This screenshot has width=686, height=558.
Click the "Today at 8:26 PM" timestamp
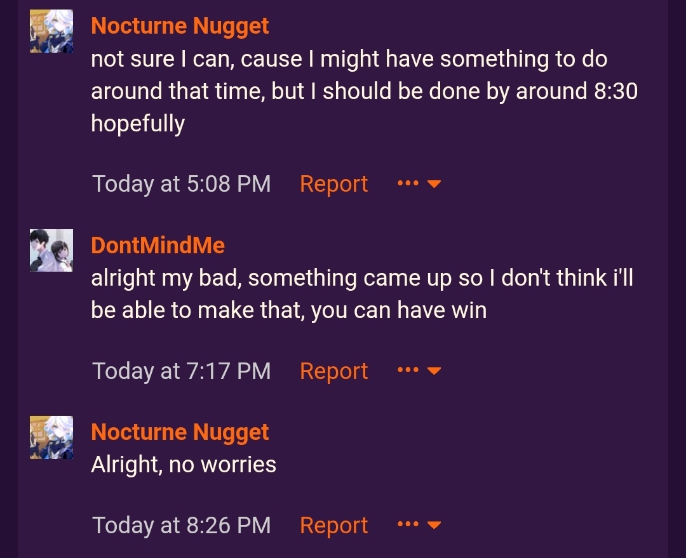[182, 525]
